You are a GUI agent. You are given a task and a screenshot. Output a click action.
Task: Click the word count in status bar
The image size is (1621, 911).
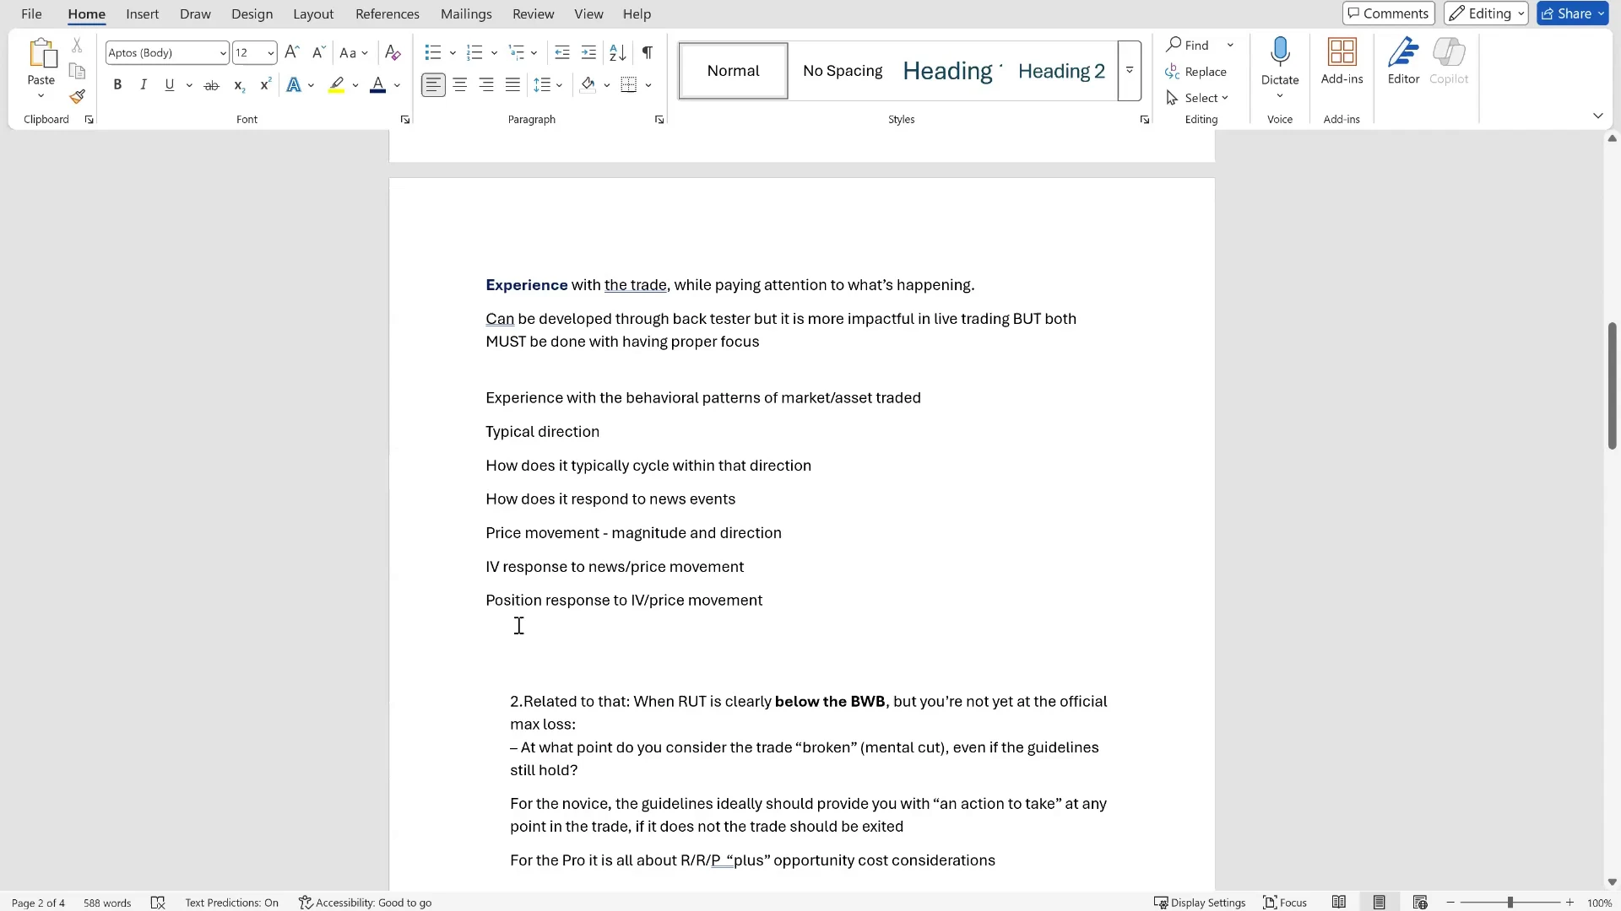[107, 903]
